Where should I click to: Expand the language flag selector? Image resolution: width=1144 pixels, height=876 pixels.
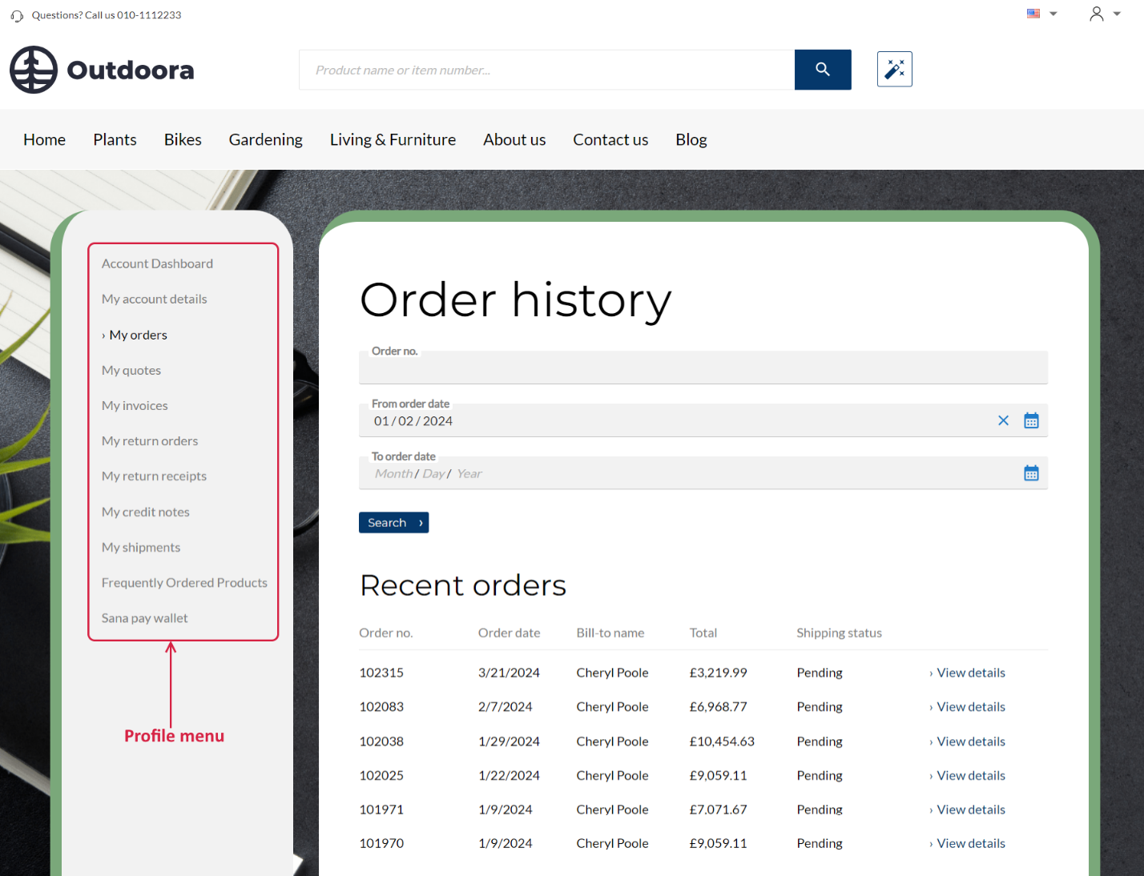click(x=1041, y=14)
